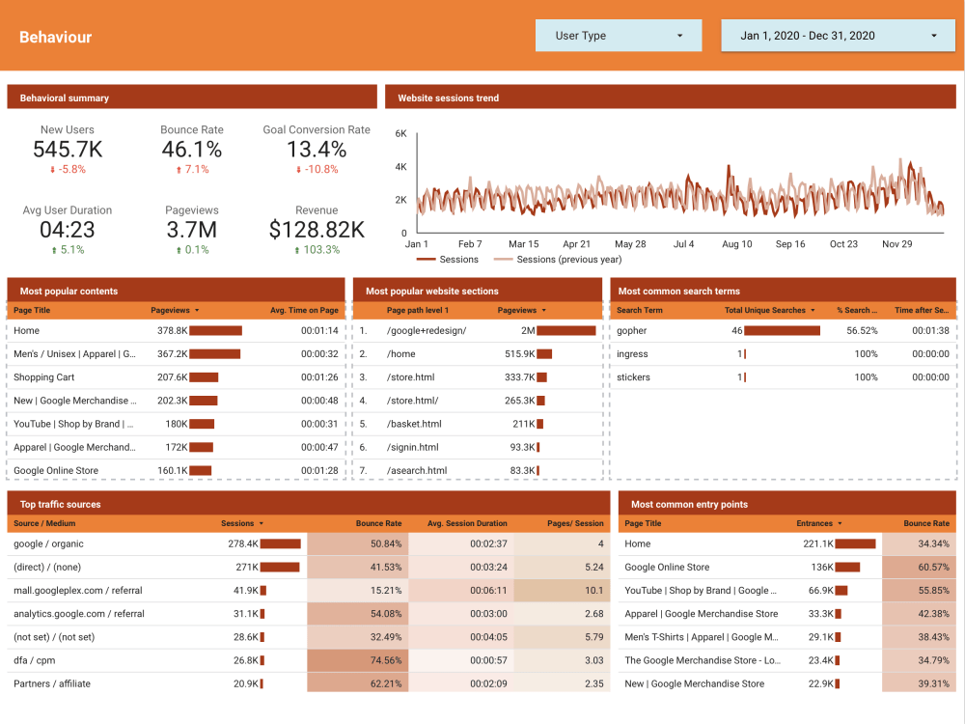Open the User Type filter dropdown
Screen dimensions: 965x724
(x=618, y=36)
